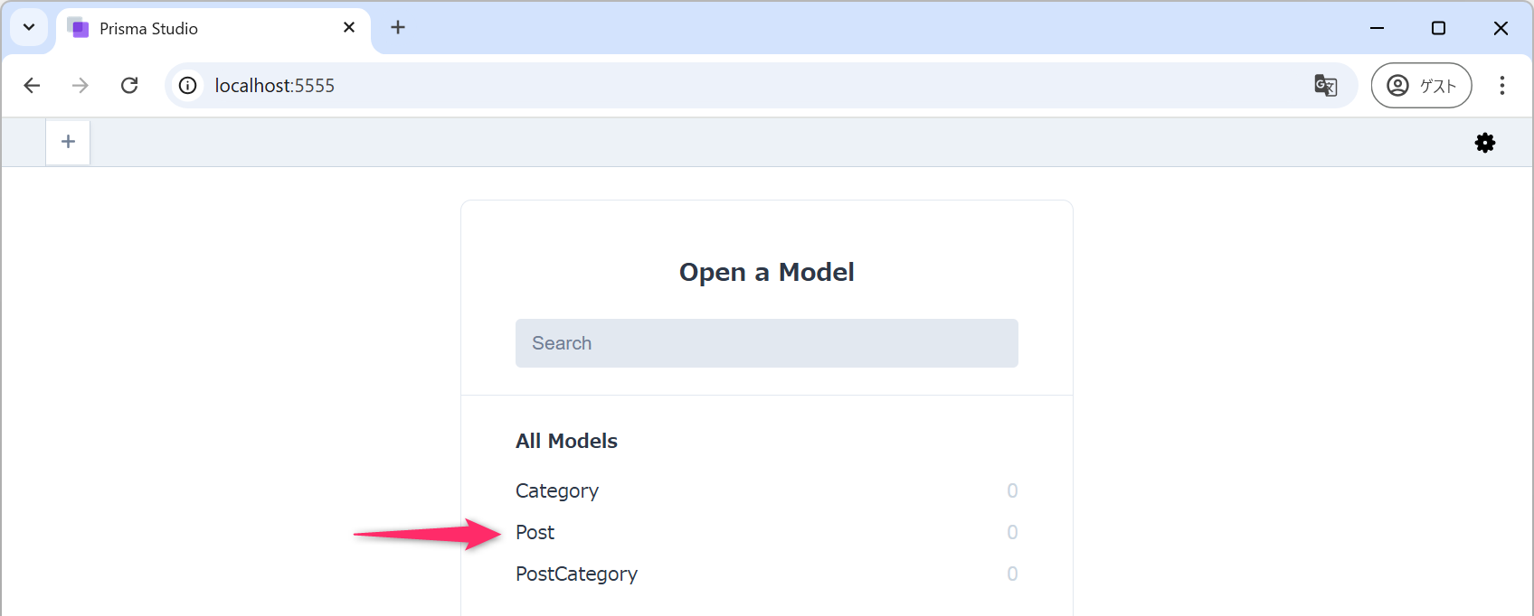Viewport: 1534px width, 616px height.
Task: Expand the tab search dropdown arrow
Action: [x=29, y=27]
